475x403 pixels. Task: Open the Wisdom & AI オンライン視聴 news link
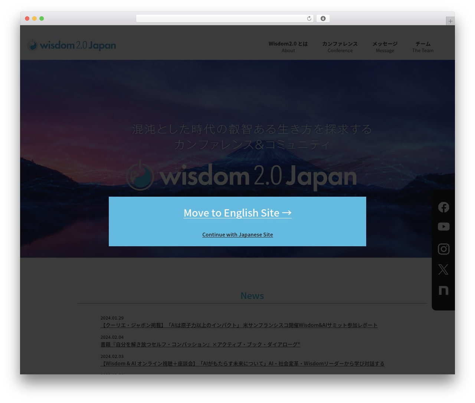(x=242, y=364)
